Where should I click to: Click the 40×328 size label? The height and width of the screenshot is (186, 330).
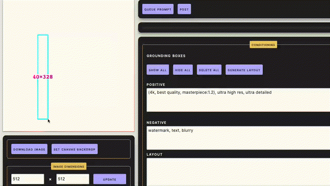[43, 77]
